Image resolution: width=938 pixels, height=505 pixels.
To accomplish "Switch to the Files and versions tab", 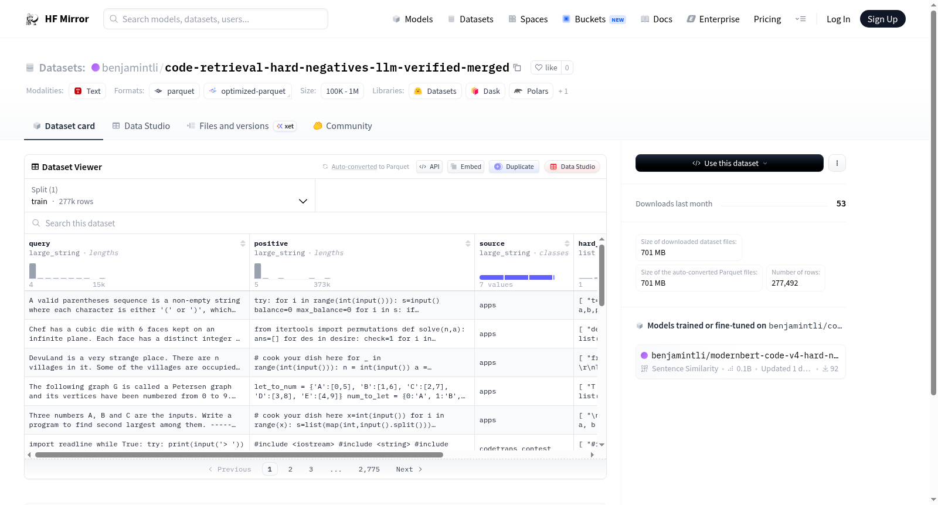I will tap(242, 126).
